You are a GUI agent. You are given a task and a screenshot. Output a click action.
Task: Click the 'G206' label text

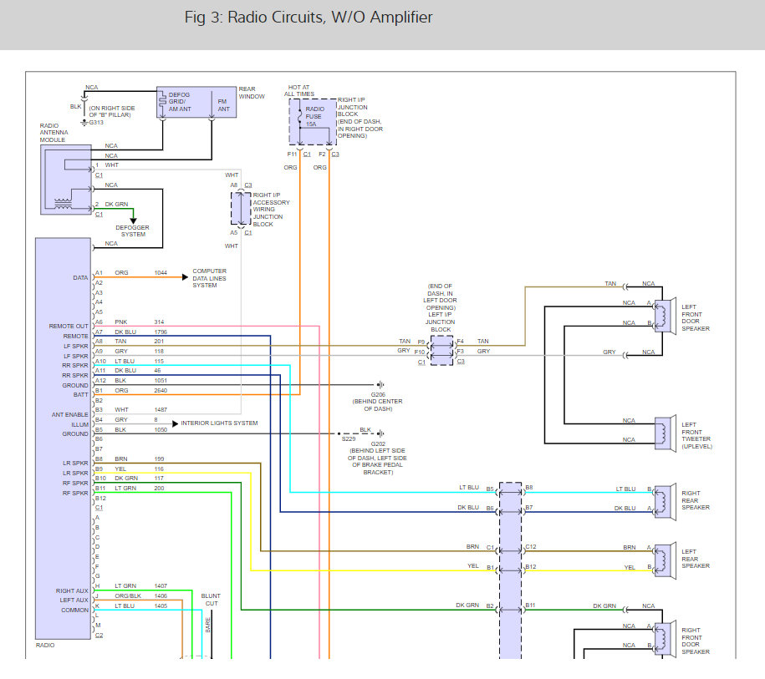tap(378, 395)
